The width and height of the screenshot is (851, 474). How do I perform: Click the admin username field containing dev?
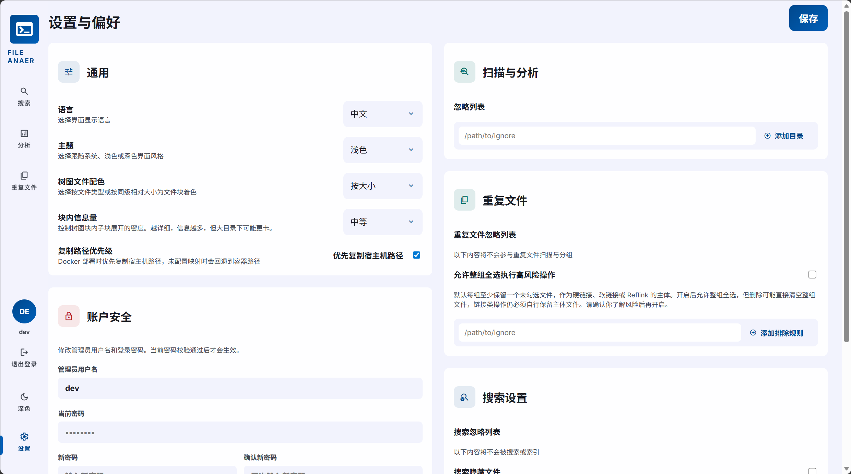pos(240,388)
